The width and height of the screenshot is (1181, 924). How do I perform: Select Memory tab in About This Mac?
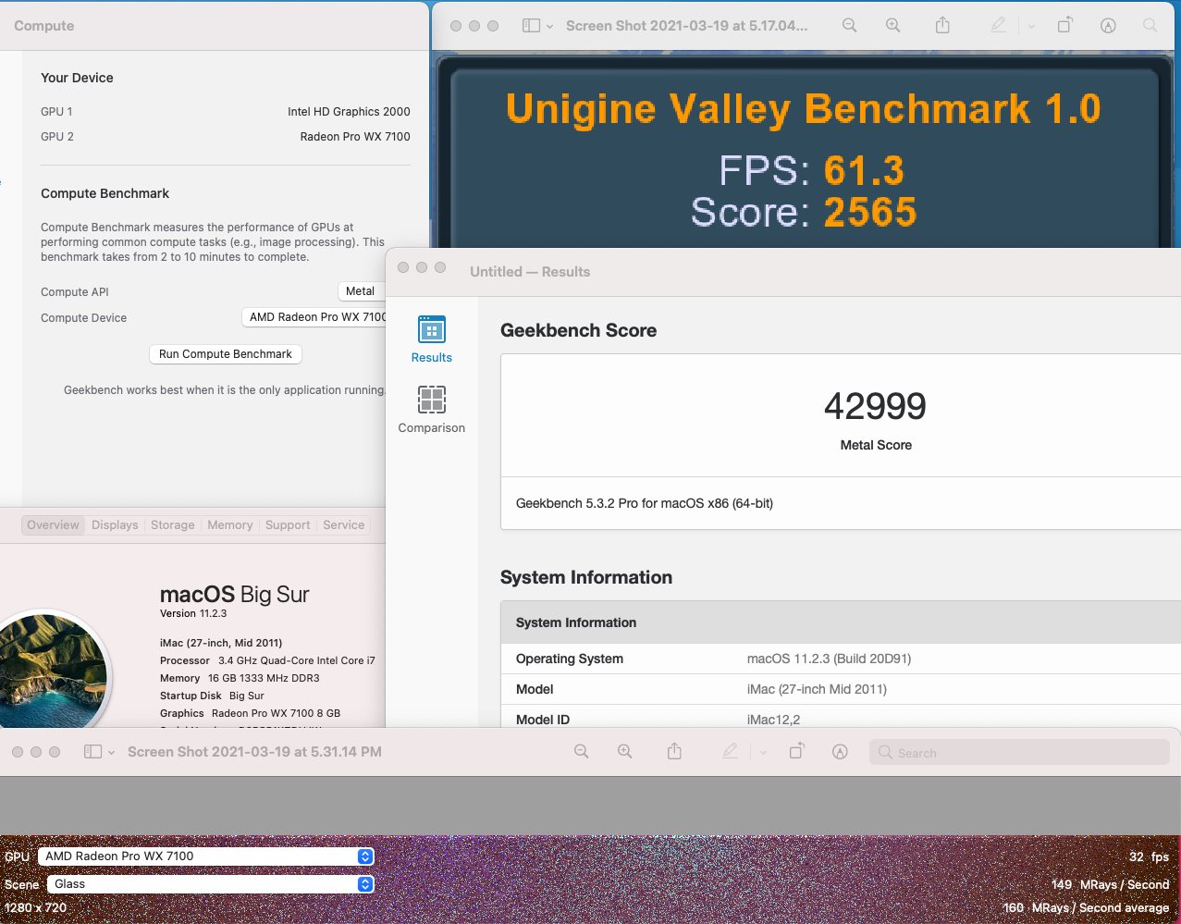[230, 524]
